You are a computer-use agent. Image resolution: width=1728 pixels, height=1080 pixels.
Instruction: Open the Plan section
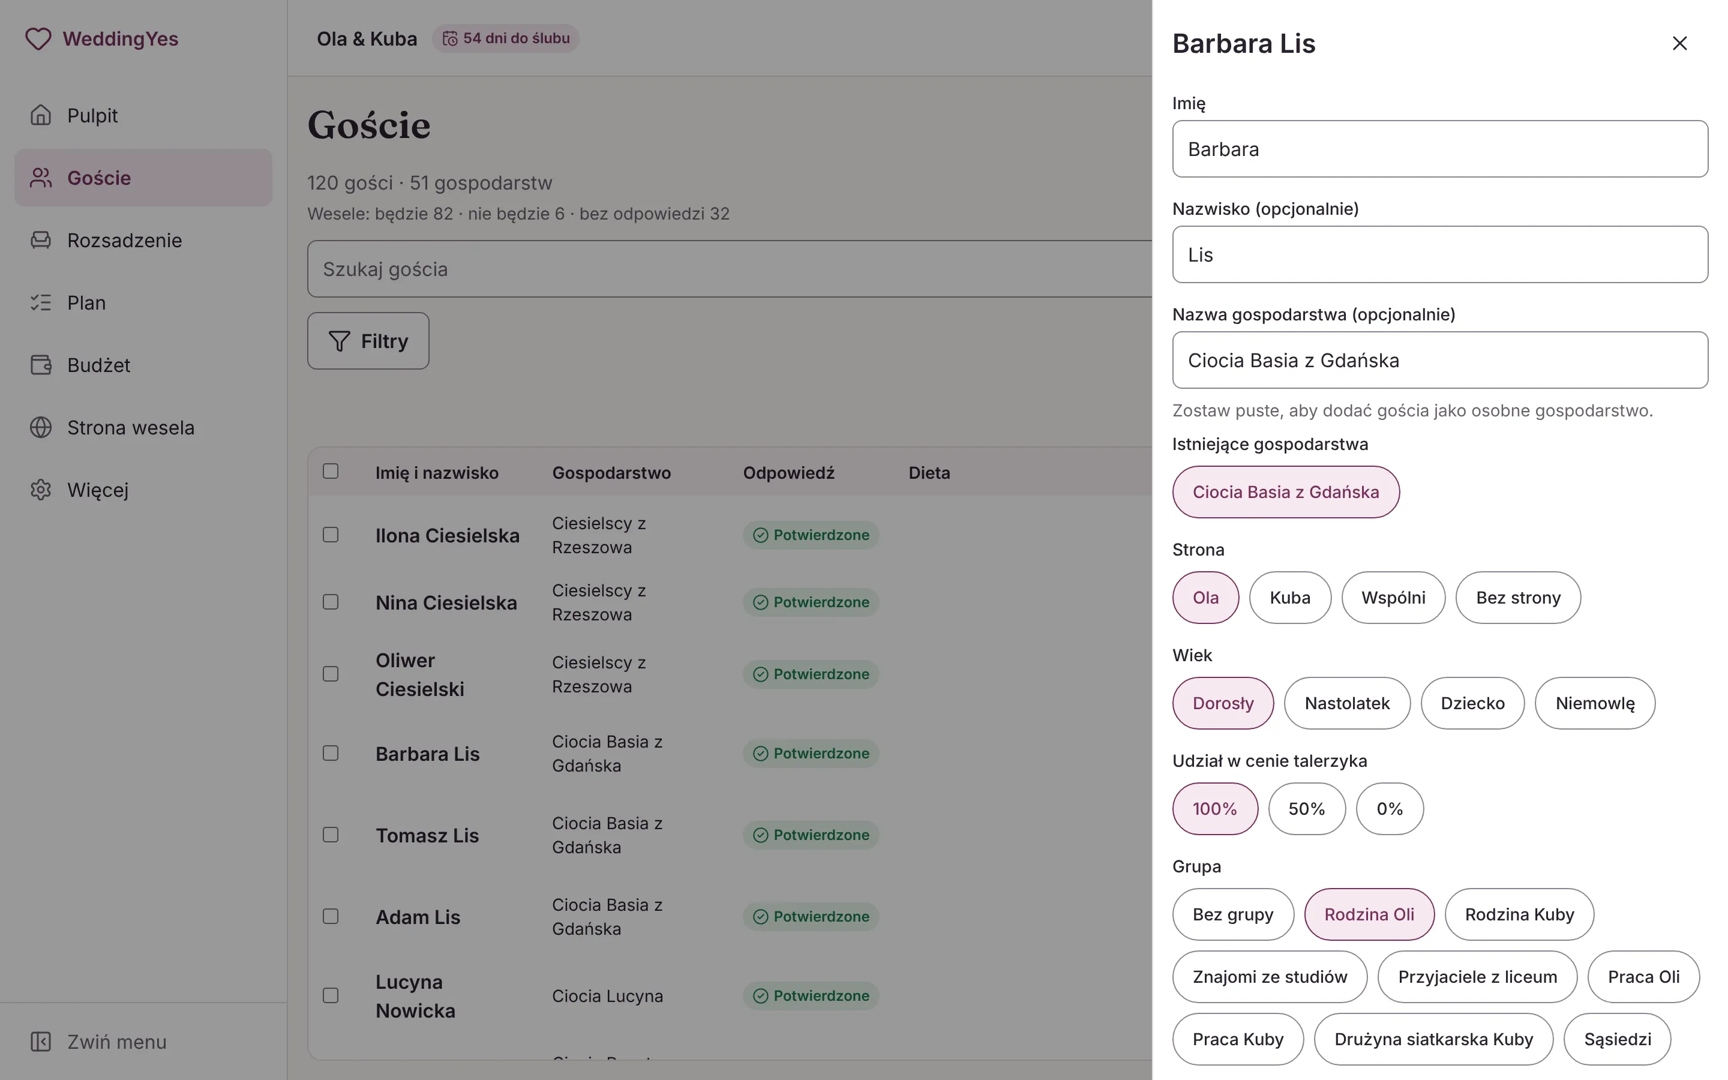tap(143, 303)
